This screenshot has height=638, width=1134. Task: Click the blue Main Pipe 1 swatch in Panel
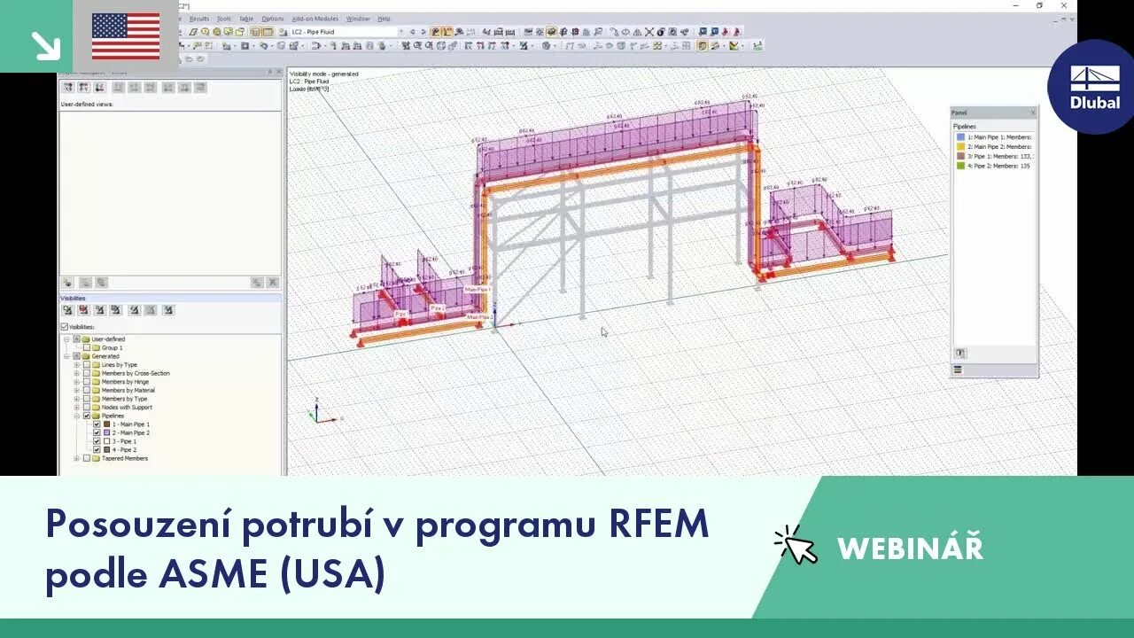click(960, 137)
